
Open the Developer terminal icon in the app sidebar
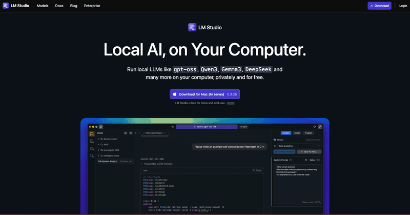click(x=92, y=141)
